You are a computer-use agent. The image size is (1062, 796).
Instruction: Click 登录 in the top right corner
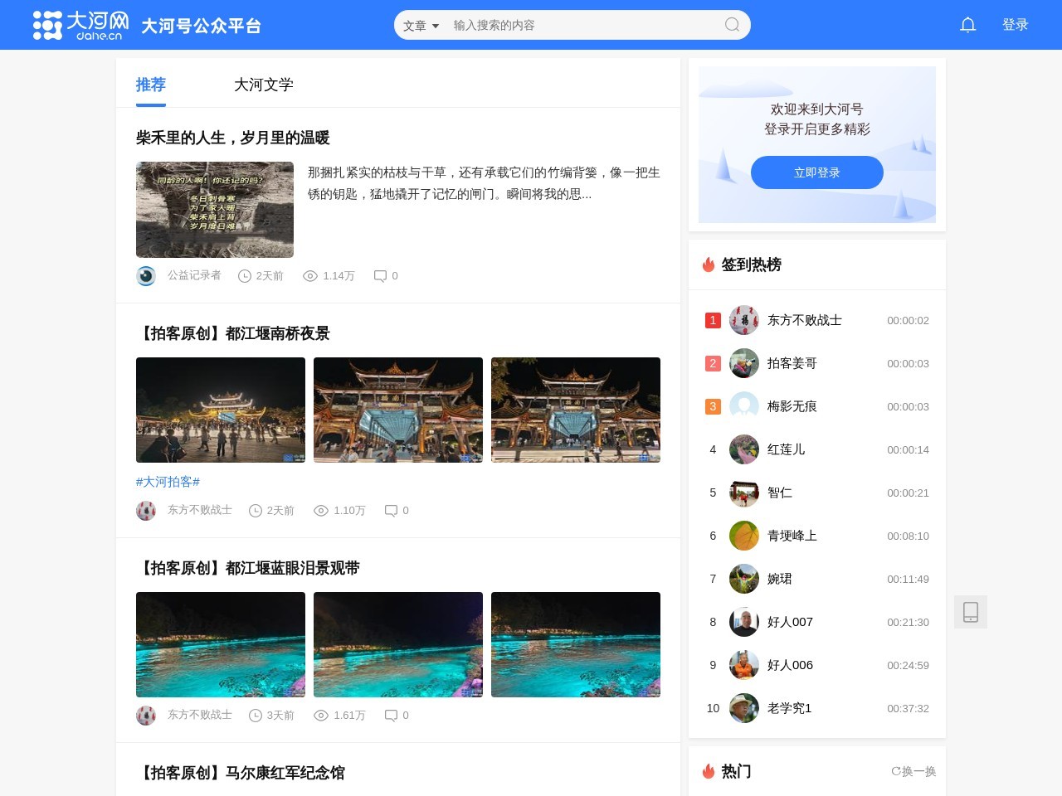tap(1016, 24)
